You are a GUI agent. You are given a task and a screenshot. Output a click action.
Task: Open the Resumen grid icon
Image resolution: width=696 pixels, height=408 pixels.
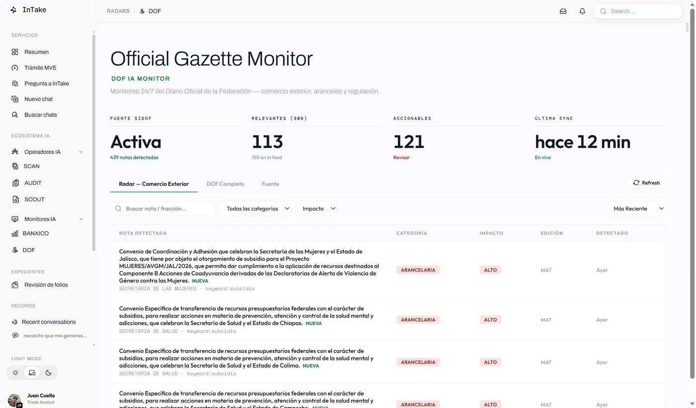15,52
